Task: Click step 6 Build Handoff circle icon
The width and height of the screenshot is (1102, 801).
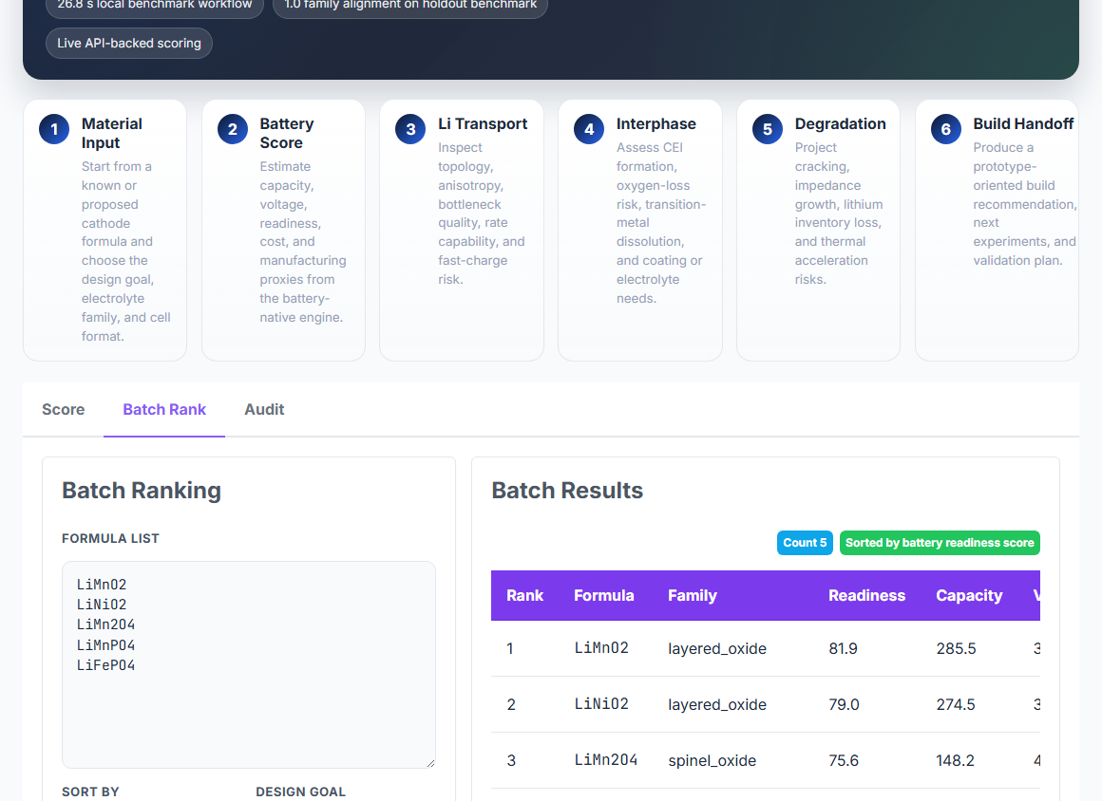Action: (x=946, y=129)
